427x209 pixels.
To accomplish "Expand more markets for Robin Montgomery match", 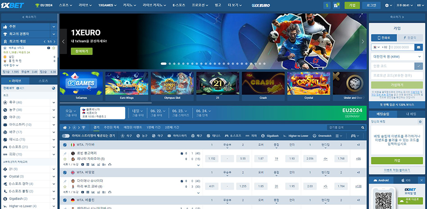I will 198,165.
